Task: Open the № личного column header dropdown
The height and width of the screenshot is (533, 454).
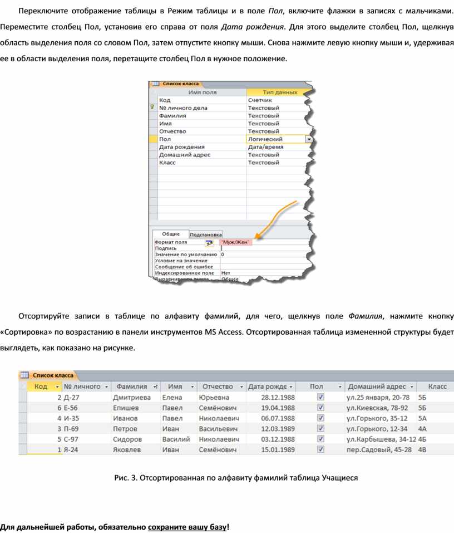Action: click(106, 387)
